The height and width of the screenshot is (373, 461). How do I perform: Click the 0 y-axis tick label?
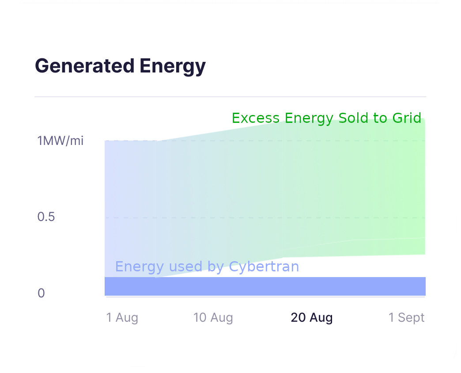click(x=41, y=293)
